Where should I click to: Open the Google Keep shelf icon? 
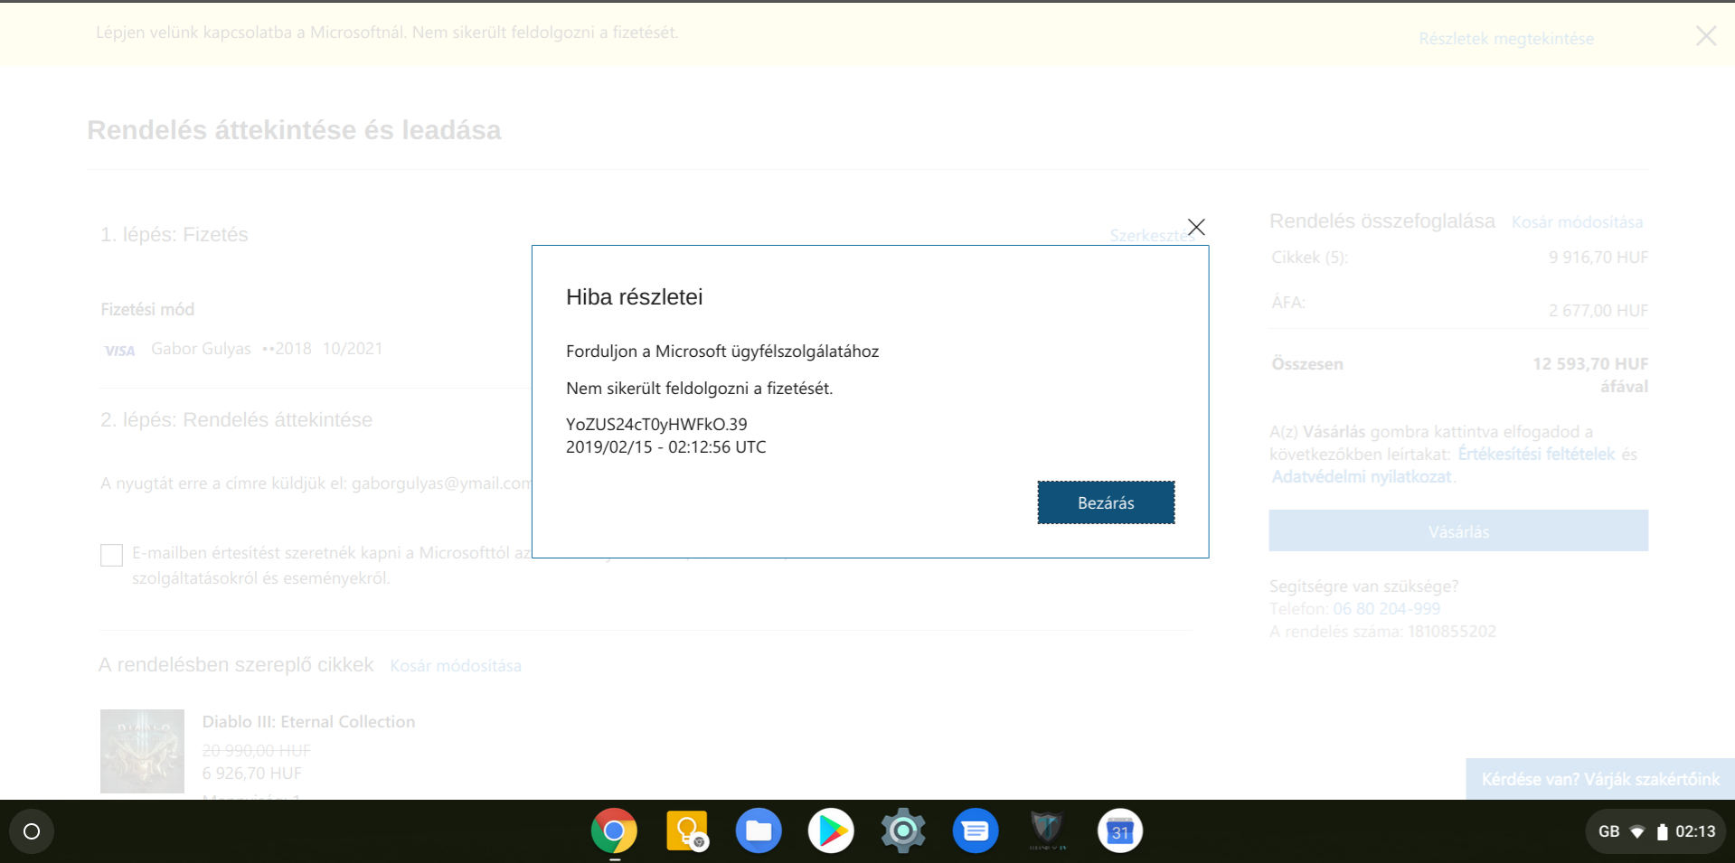point(686,830)
